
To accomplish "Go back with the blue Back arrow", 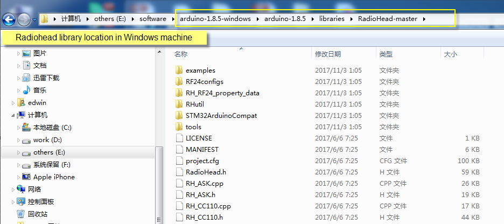I will coord(9,19).
